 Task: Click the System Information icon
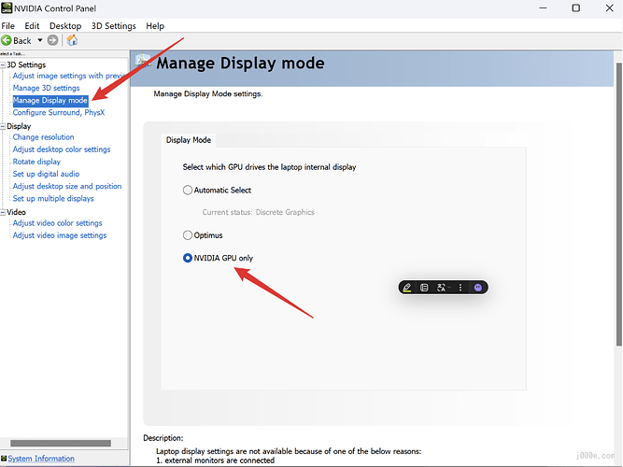coord(4,459)
